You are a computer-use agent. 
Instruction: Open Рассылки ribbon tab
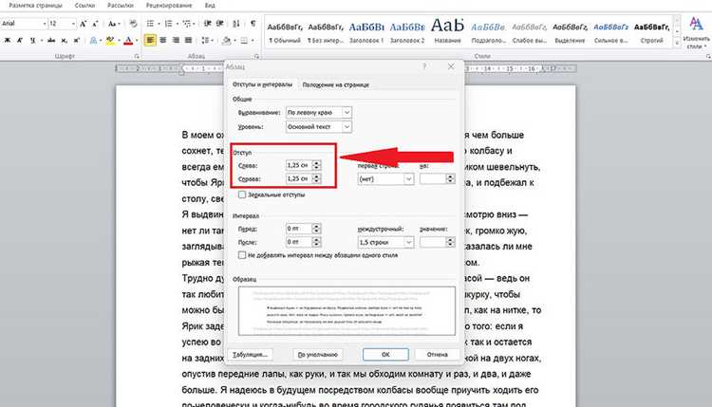121,6
